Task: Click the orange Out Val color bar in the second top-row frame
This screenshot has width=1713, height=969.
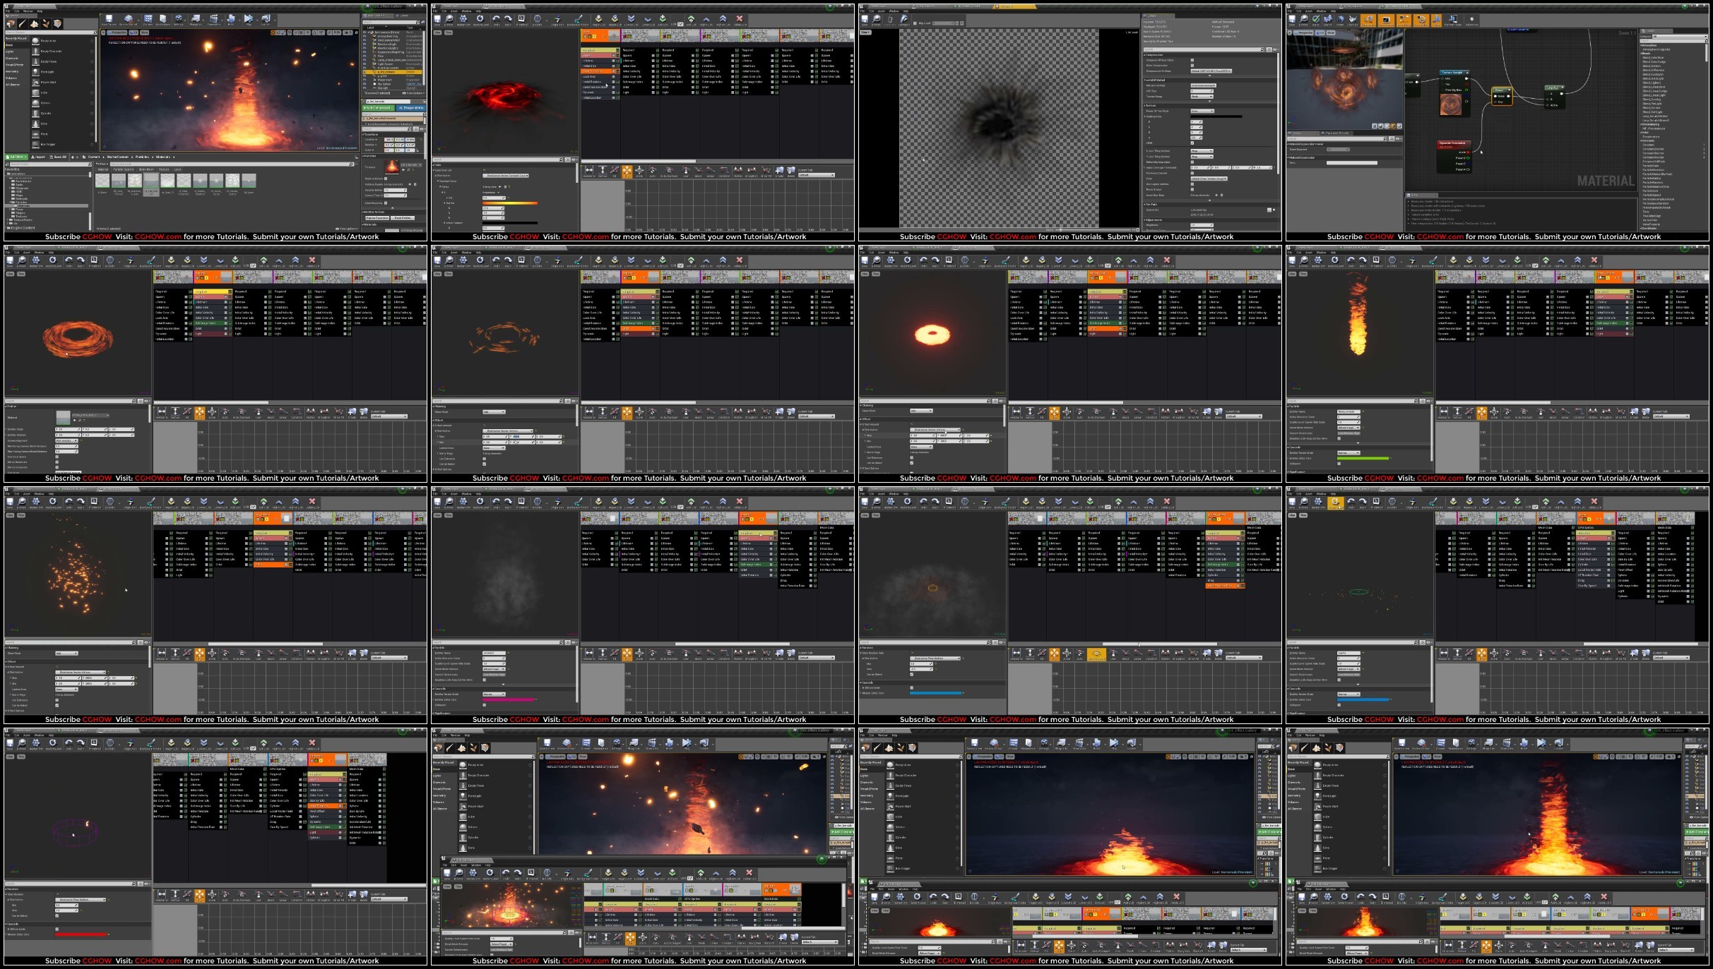Action: (x=510, y=203)
